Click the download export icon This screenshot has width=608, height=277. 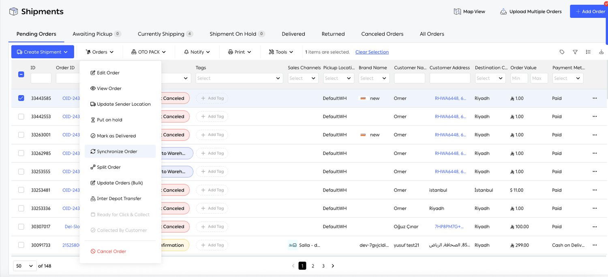click(x=601, y=52)
